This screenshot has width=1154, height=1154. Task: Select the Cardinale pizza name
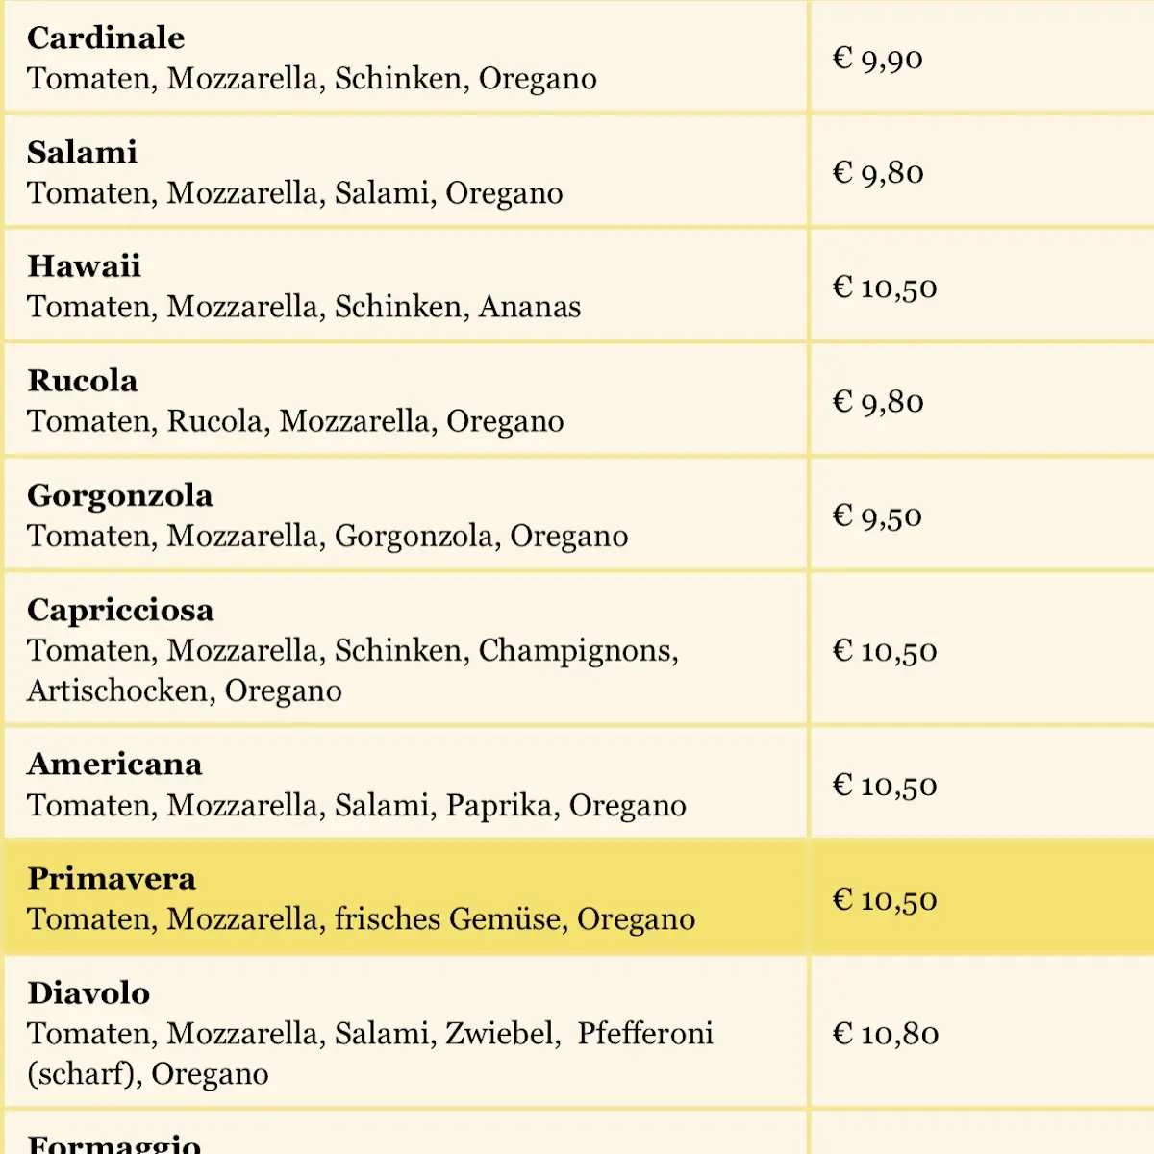click(106, 38)
